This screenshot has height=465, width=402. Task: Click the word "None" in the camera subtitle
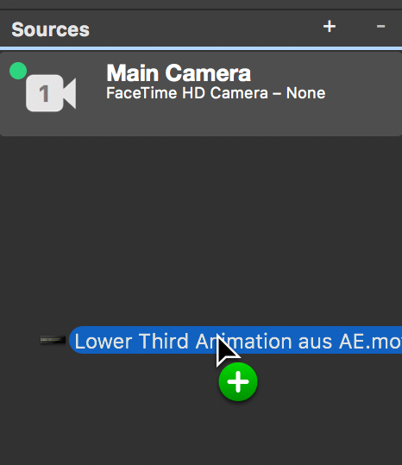pos(305,93)
